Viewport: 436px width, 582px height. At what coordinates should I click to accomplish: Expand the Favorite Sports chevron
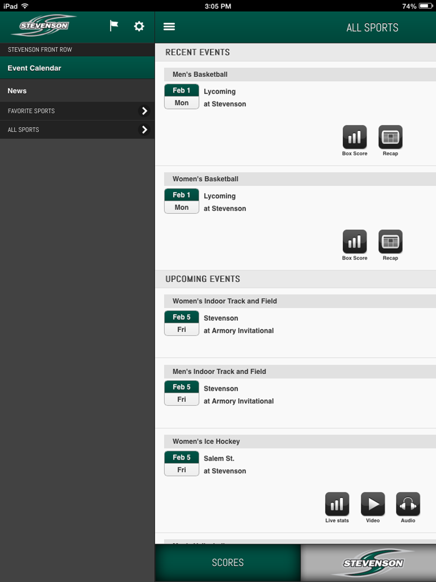pos(144,111)
